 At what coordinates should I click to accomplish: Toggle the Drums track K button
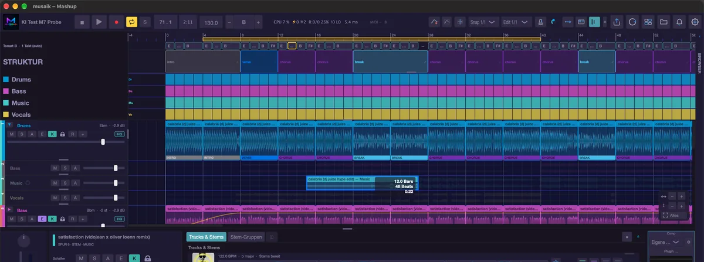[x=52, y=134]
